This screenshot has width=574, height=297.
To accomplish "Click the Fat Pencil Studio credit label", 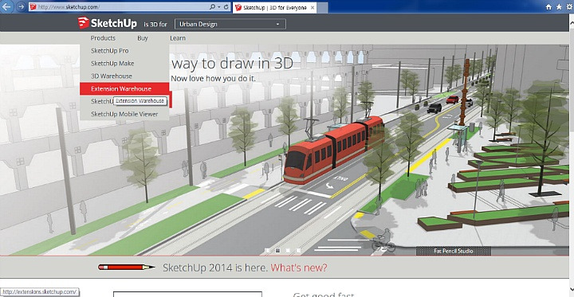I will (453, 251).
